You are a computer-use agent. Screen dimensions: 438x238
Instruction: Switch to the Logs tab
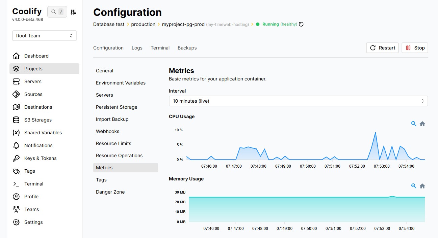click(x=137, y=48)
